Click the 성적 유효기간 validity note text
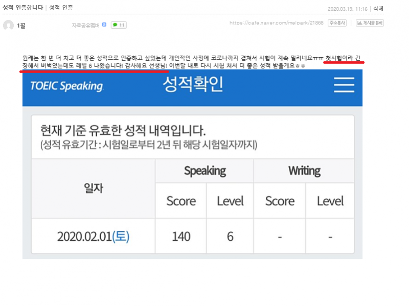 pos(149,145)
